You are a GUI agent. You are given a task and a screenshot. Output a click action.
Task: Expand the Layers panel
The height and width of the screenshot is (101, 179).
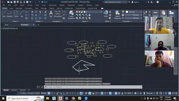(x=85, y=21)
